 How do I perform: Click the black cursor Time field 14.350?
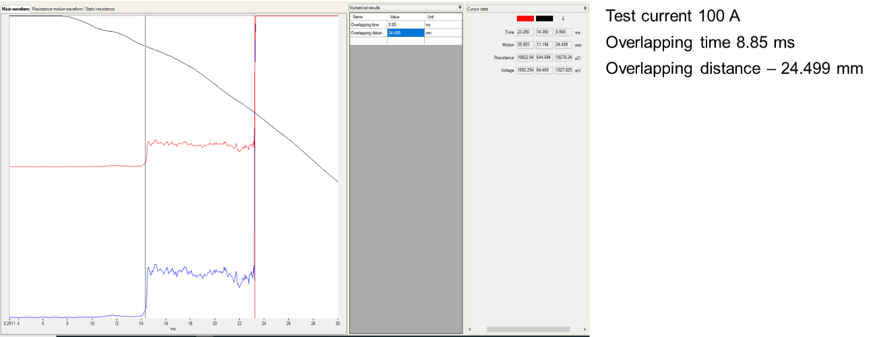tap(544, 32)
